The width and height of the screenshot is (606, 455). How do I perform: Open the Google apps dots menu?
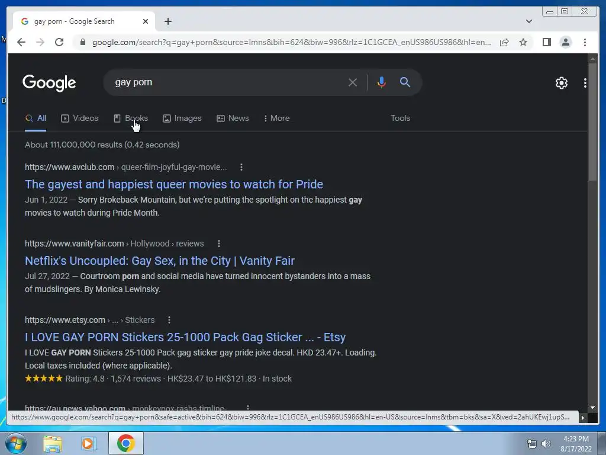[585, 83]
